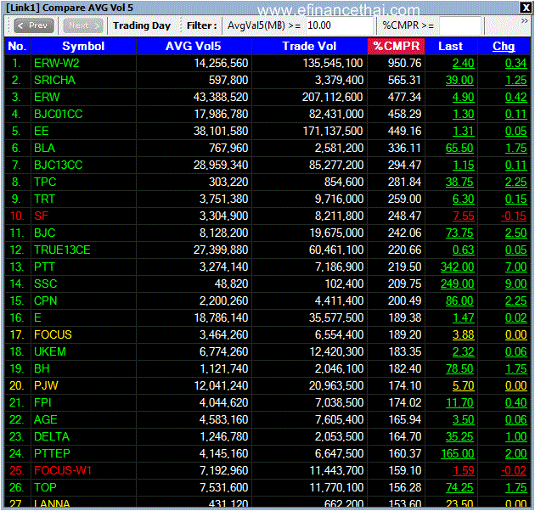Select yellow symbol FOCUS in row 17
535x511 pixels.
click(53, 335)
